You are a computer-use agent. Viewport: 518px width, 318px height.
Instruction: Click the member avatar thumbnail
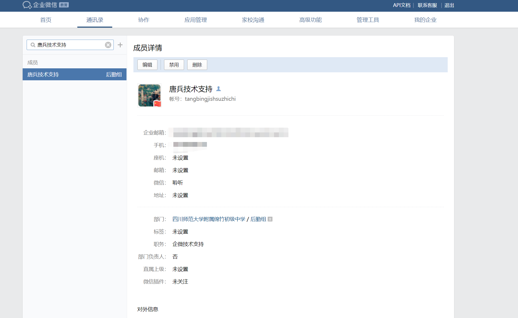(149, 95)
